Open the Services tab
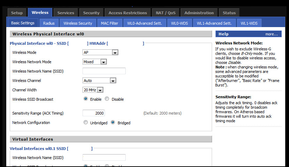The width and height of the screenshot is (289, 167). coord(65,13)
